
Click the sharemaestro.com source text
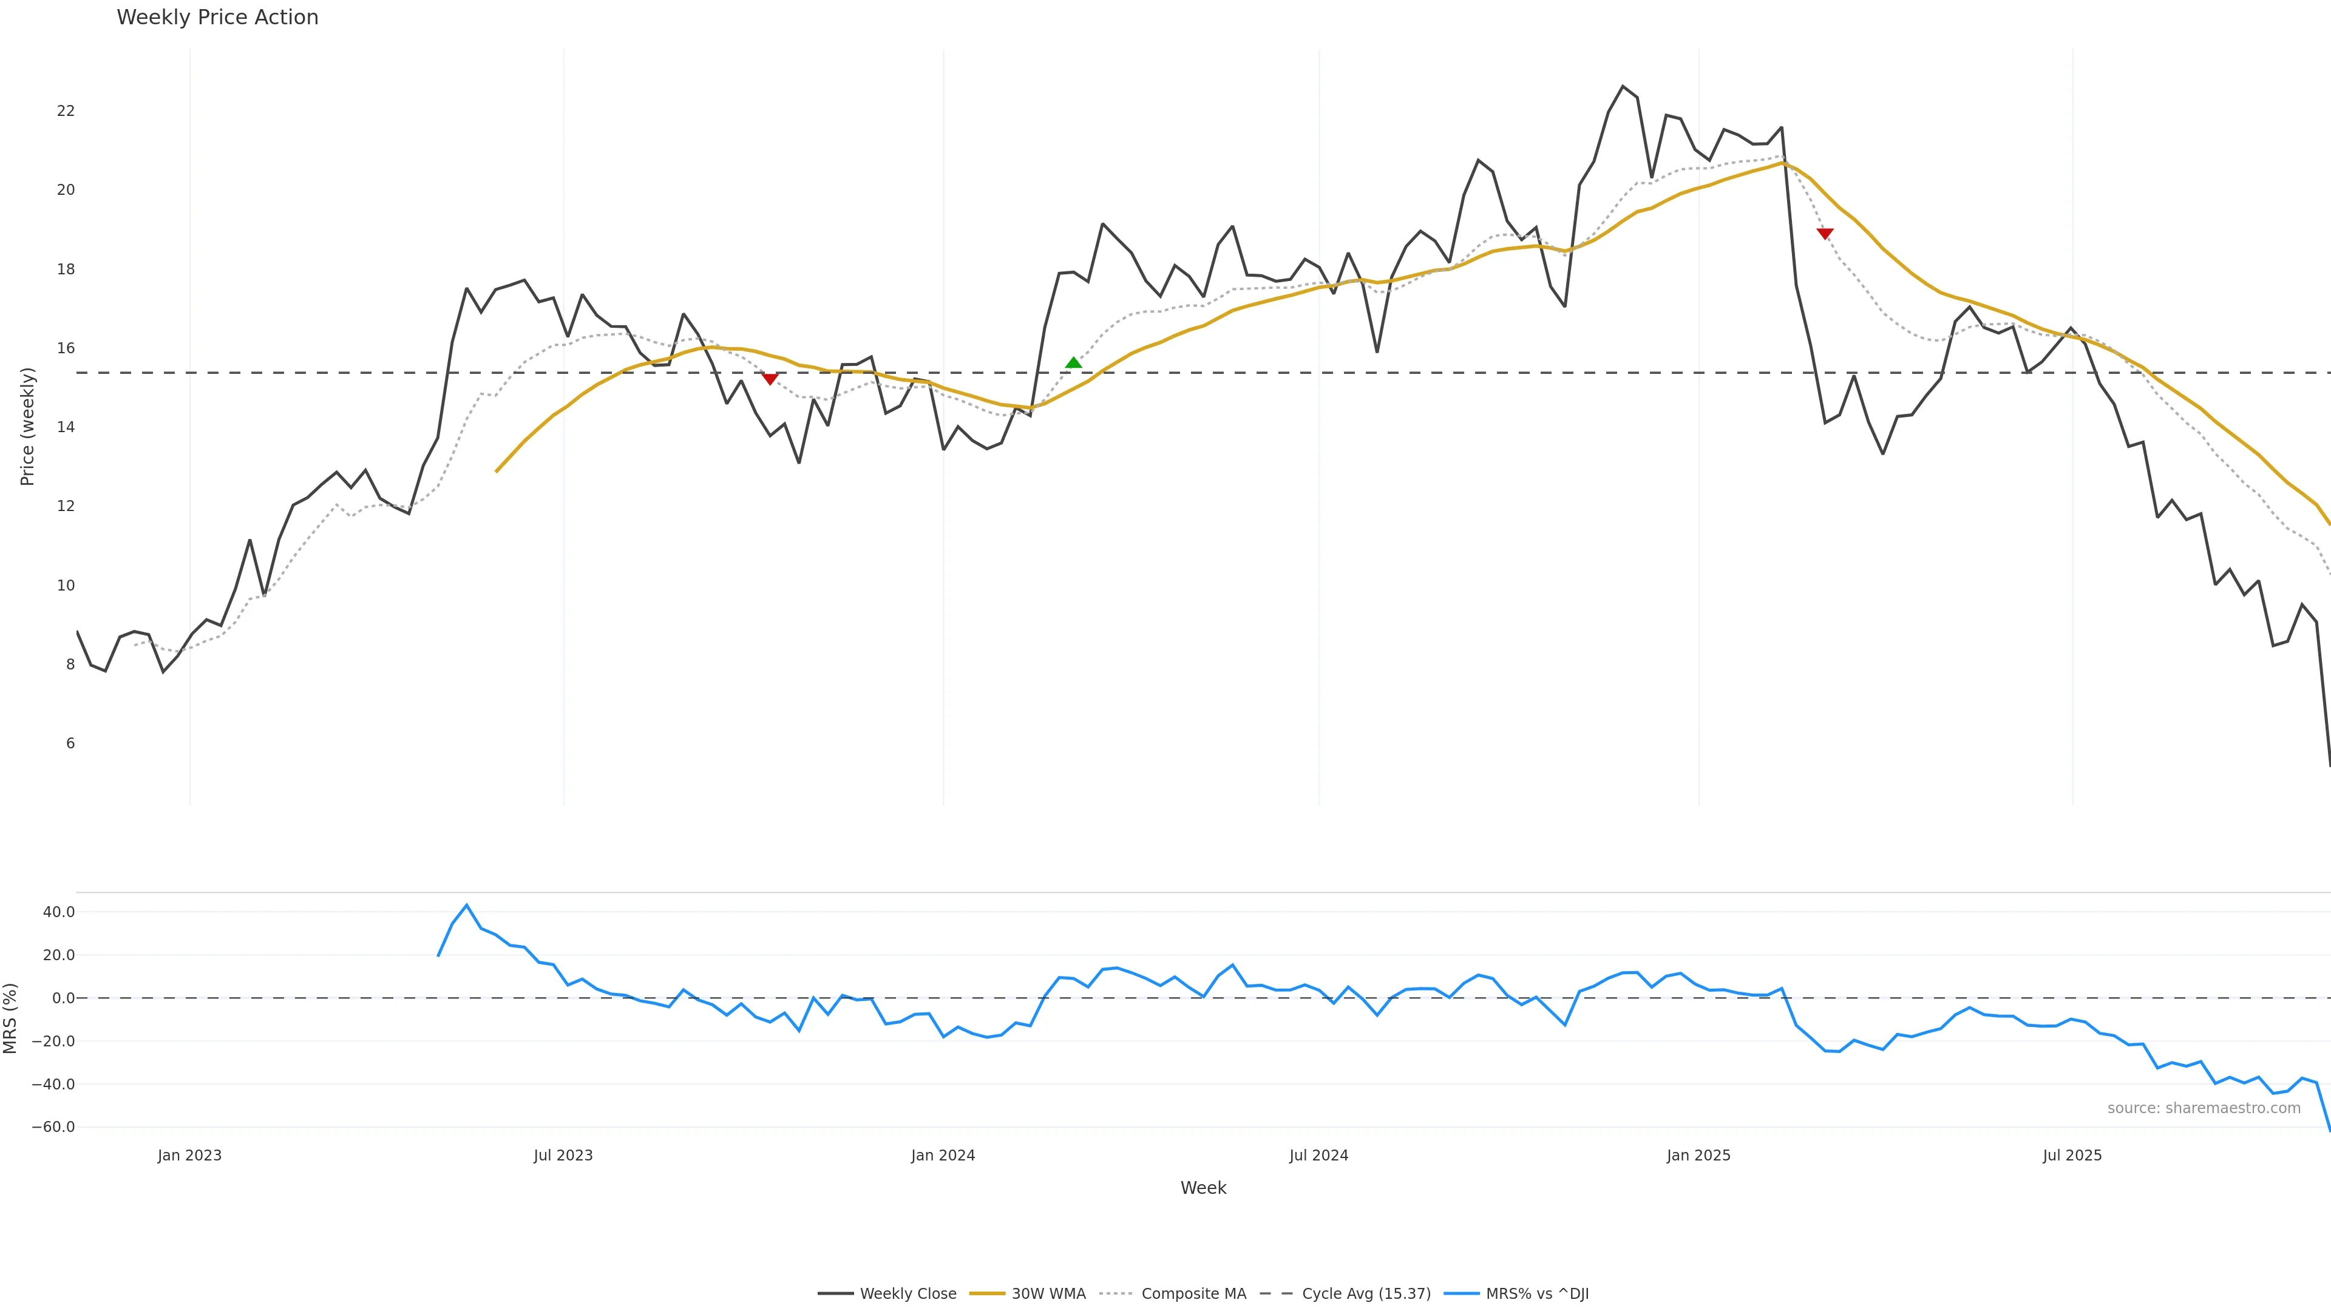pyautogui.click(x=2204, y=1108)
